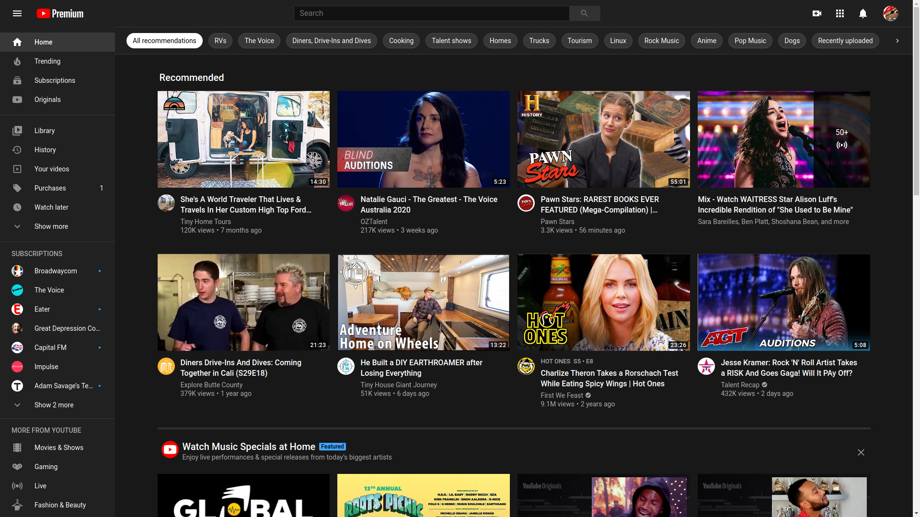
Task: Select the All recommendations chip
Action: click(x=164, y=41)
